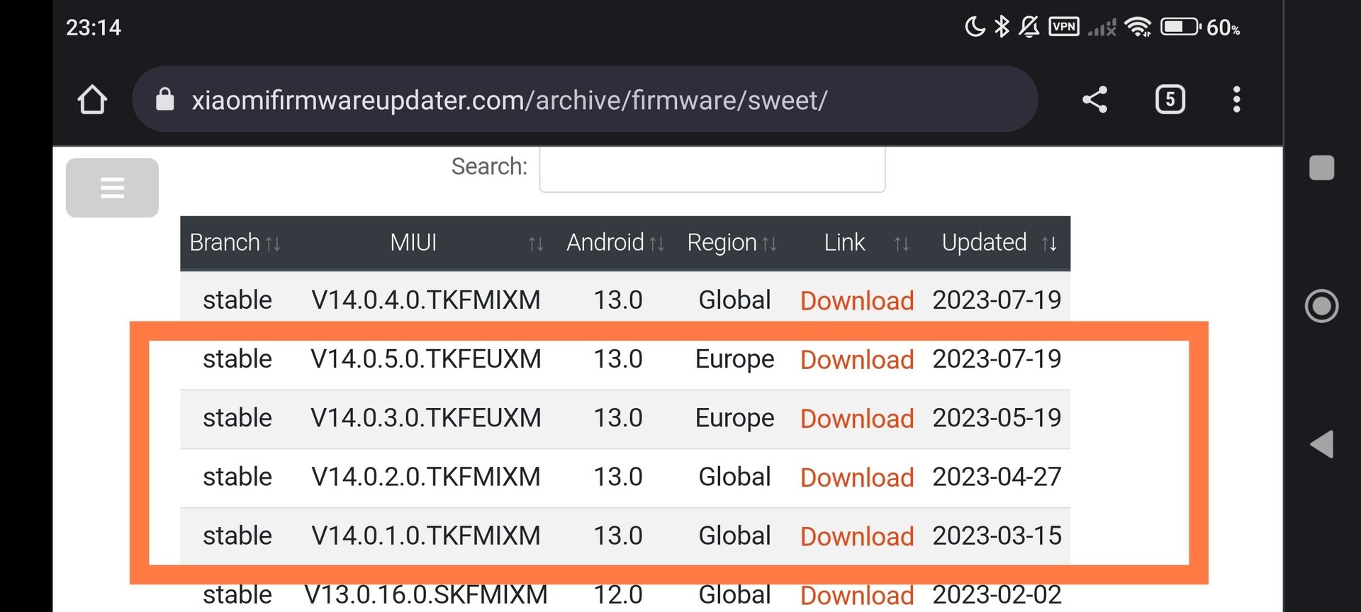Download V14.0.3.0.TKFEUXM firmware
This screenshot has height=612, width=1361.
pyautogui.click(x=856, y=419)
